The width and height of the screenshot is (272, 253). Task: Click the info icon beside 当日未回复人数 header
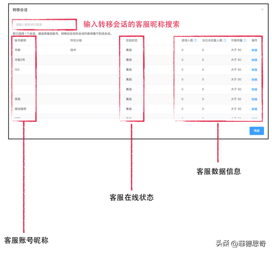(x=225, y=39)
